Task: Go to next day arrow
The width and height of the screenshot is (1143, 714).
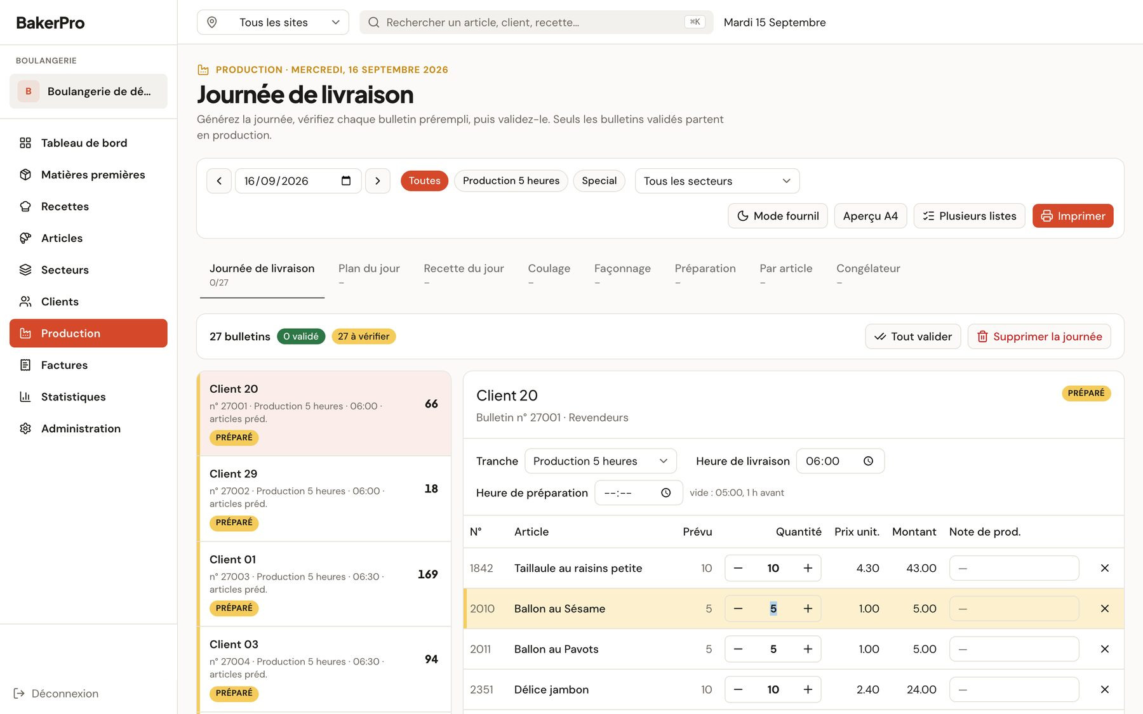Action: [378, 181]
